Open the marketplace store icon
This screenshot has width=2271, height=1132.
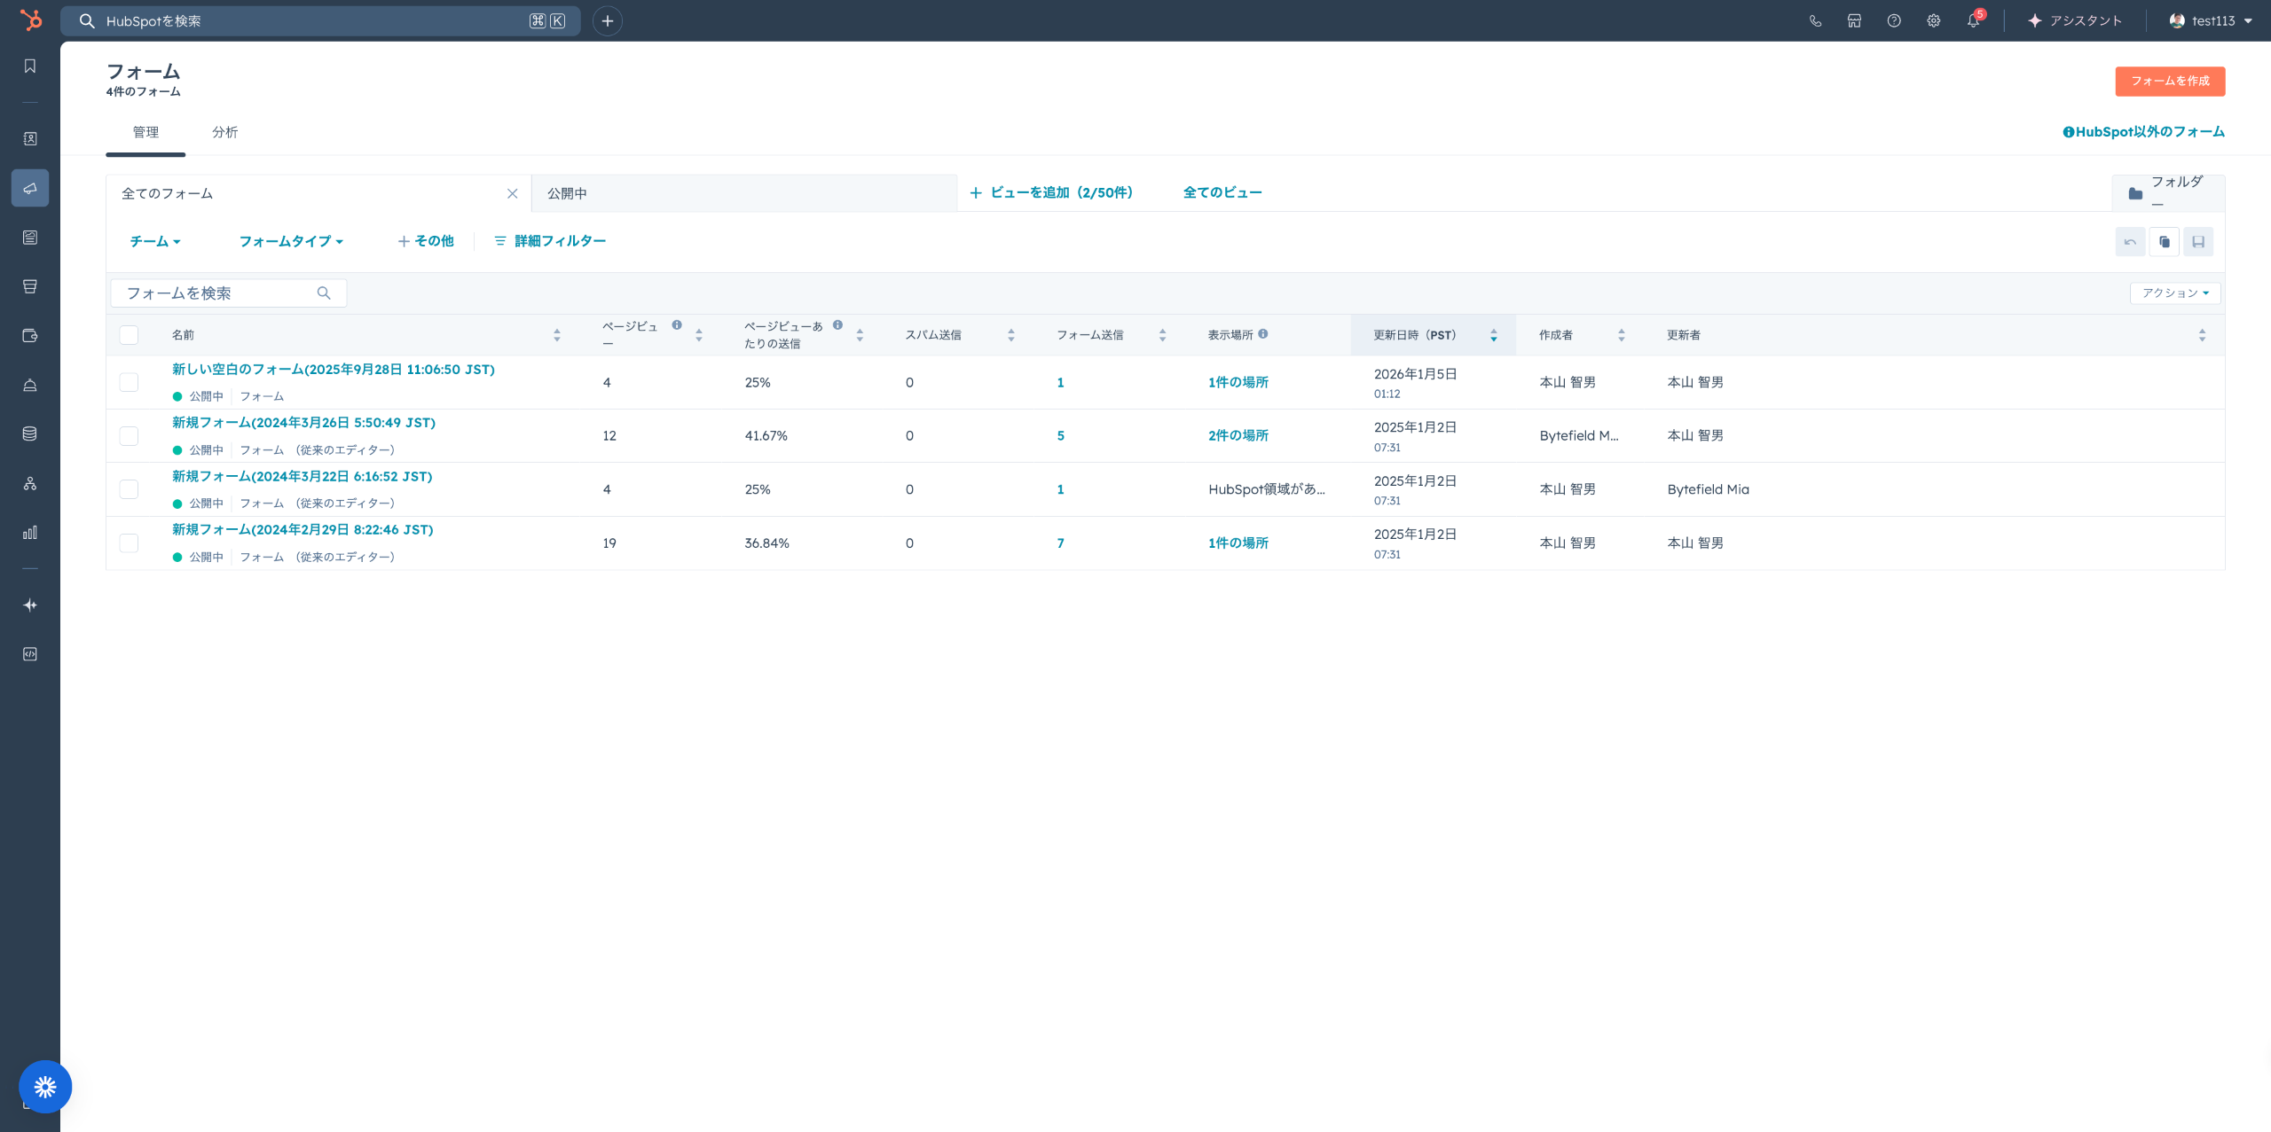(x=1854, y=20)
